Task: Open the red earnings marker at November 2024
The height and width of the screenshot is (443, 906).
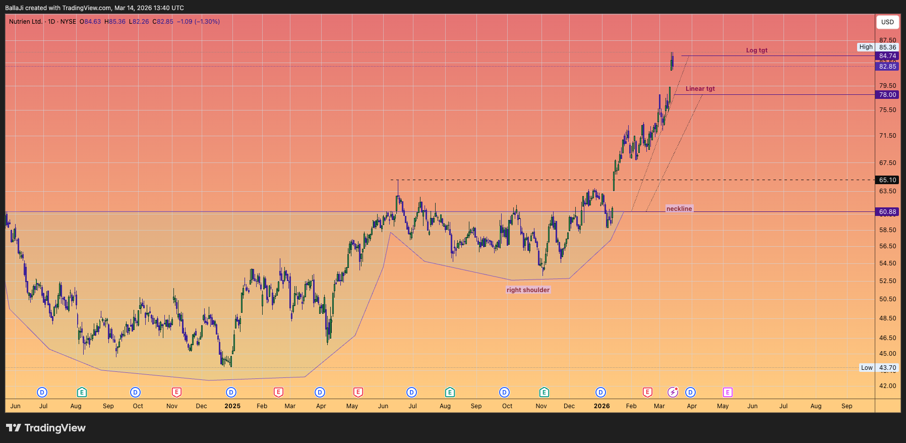Action: point(176,392)
